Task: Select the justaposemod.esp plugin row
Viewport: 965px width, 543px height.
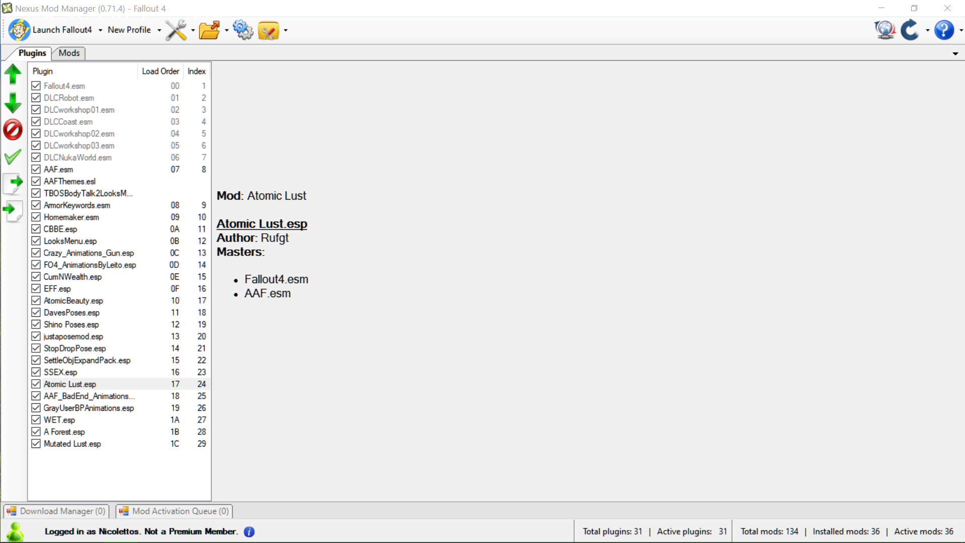Action: [x=120, y=337]
